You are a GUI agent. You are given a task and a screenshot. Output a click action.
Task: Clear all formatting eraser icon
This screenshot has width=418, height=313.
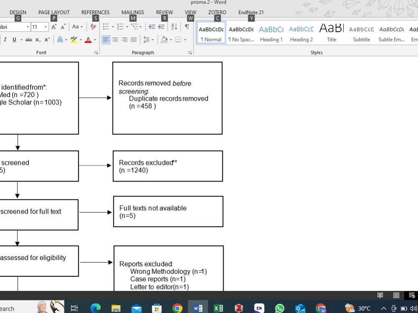[x=93, y=27]
